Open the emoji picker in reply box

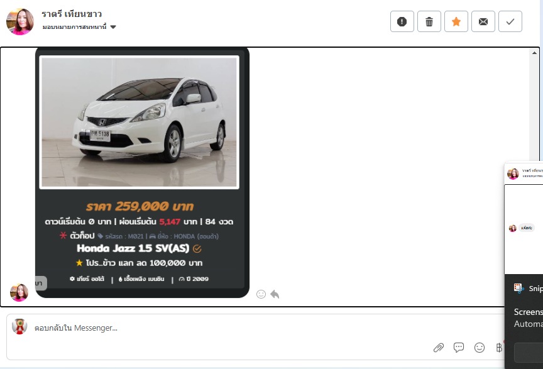[480, 348]
